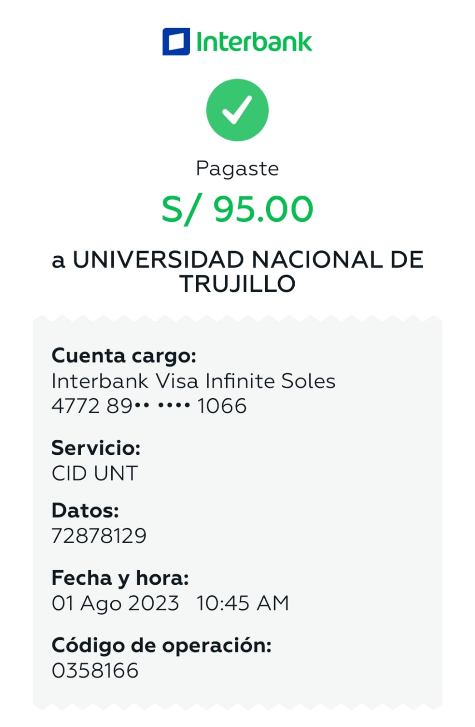Click the "UNIVERSIDAD NACIONAL DE" recipient line

tap(247, 260)
